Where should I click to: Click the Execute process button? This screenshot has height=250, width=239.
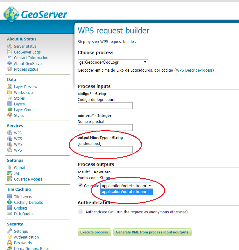click(x=94, y=232)
